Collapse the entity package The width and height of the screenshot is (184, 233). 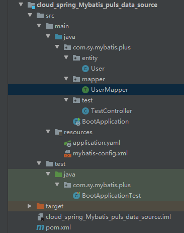[66, 57]
